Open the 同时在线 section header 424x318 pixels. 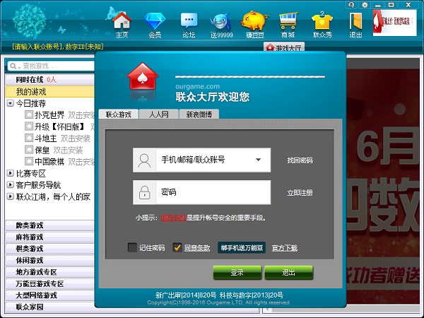(49, 80)
